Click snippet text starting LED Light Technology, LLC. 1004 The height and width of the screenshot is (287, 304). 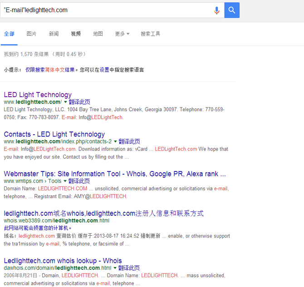point(114,113)
